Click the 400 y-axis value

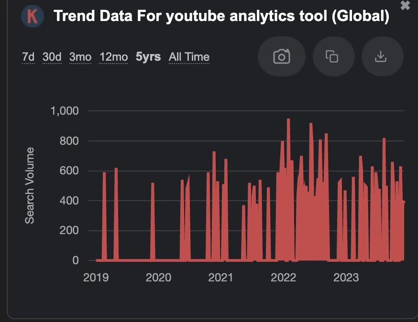click(x=69, y=201)
